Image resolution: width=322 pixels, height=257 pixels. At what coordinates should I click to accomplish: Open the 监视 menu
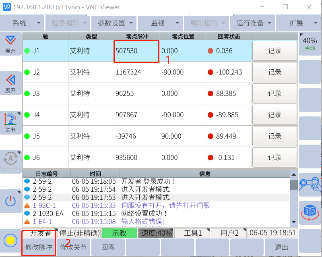point(161,23)
